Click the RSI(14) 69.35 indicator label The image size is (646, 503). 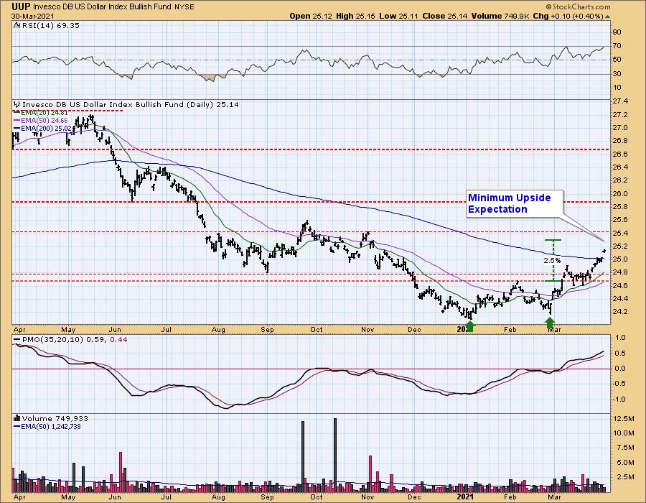tap(51, 26)
